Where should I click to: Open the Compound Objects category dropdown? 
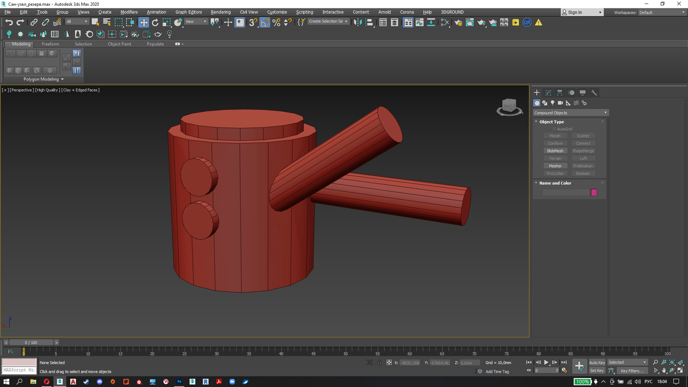point(570,113)
